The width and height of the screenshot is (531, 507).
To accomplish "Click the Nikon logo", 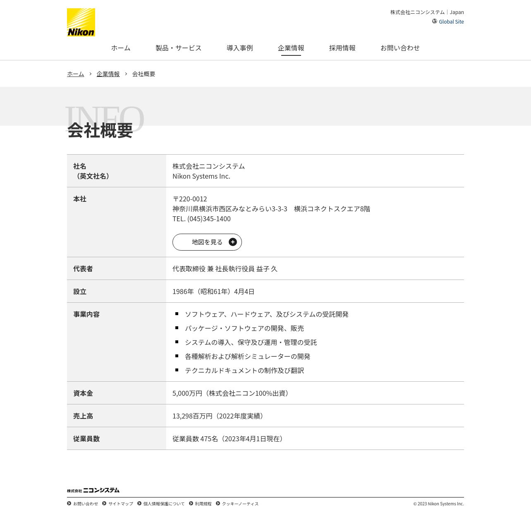I will [x=81, y=22].
